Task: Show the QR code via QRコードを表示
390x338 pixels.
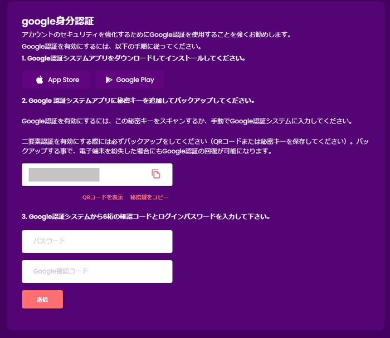Action: pyautogui.click(x=103, y=197)
